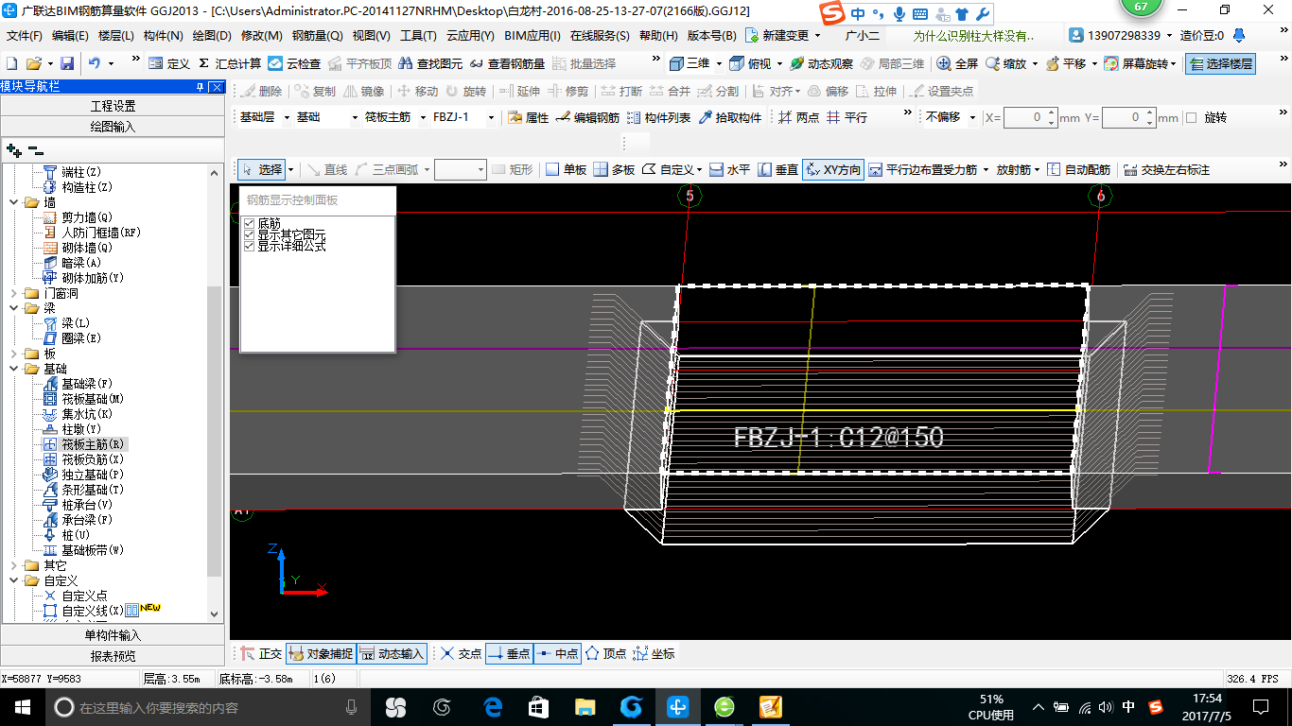This screenshot has height=726, width=1292.
Task: Expand the 门窗洞 tree folder
Action: point(13,293)
